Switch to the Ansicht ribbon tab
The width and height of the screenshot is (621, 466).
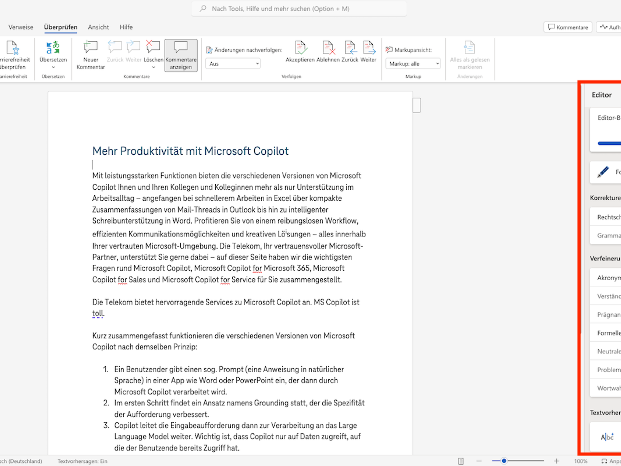coord(98,27)
